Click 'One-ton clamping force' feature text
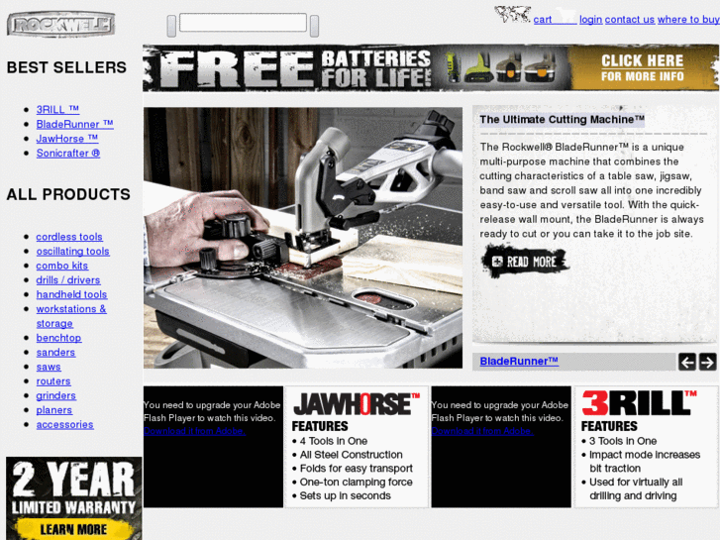The image size is (720, 540). coord(356,483)
